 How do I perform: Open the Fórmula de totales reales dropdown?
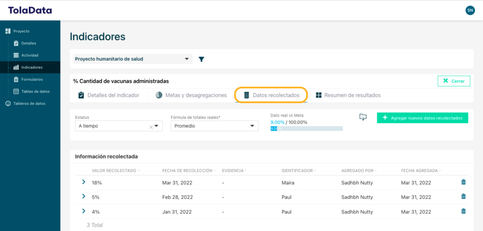pos(215,126)
